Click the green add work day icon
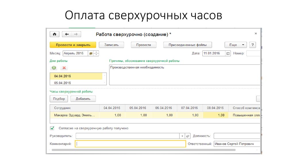 [x=54, y=68]
